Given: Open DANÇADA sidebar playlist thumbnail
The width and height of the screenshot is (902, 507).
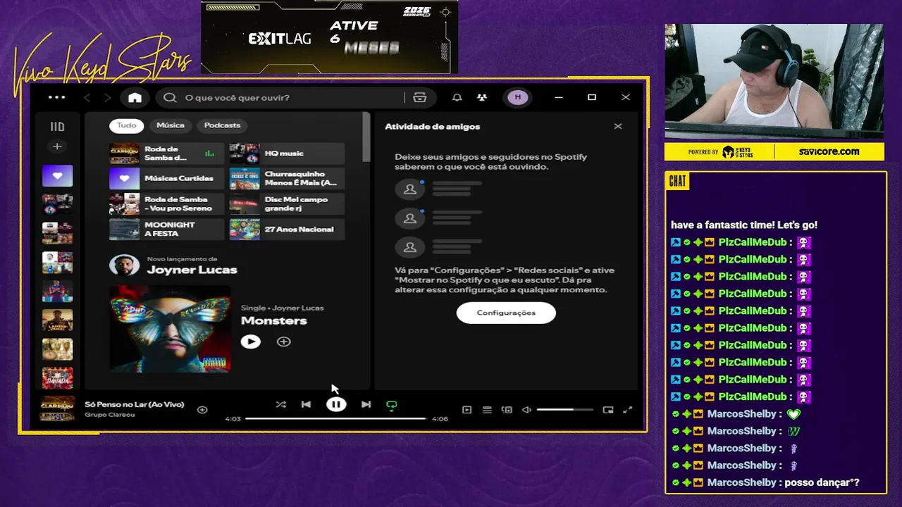Looking at the screenshot, I should click(x=57, y=378).
